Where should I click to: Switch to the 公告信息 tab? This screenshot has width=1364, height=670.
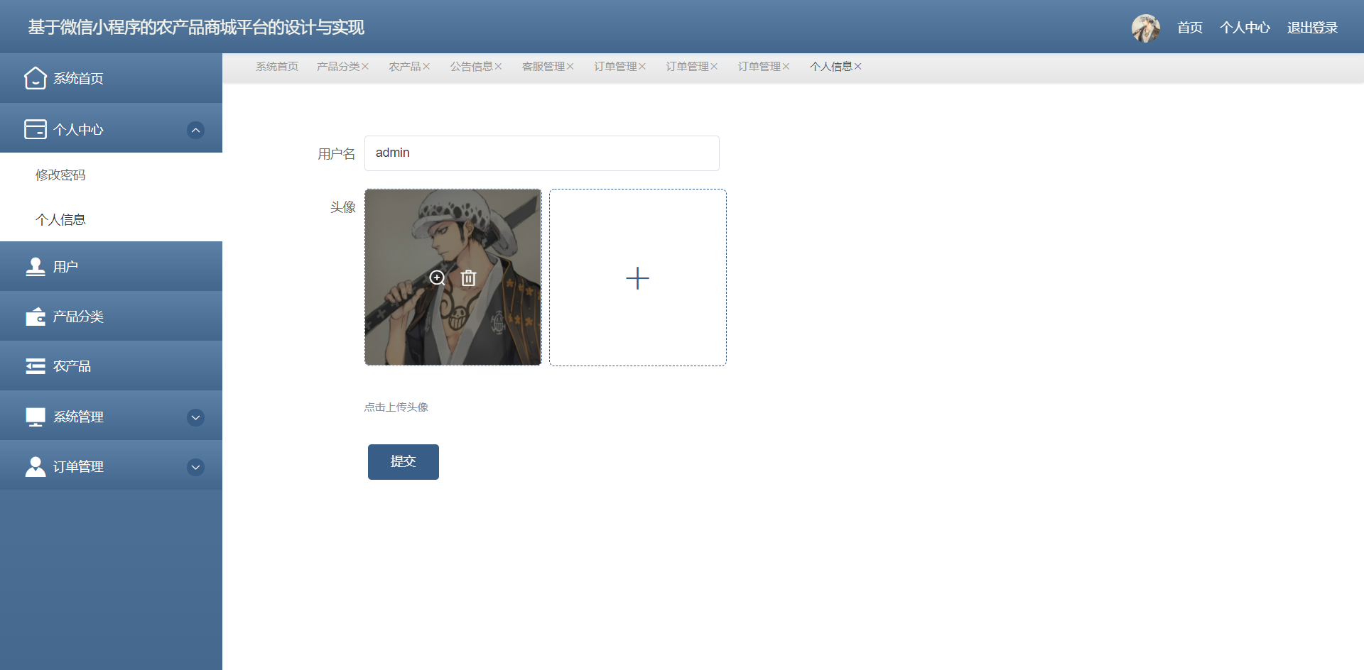(x=471, y=66)
